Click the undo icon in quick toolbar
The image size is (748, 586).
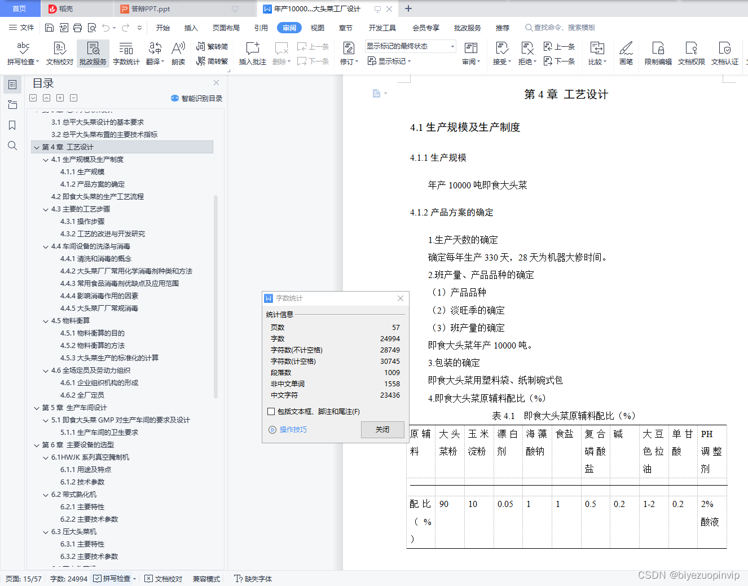(105, 28)
